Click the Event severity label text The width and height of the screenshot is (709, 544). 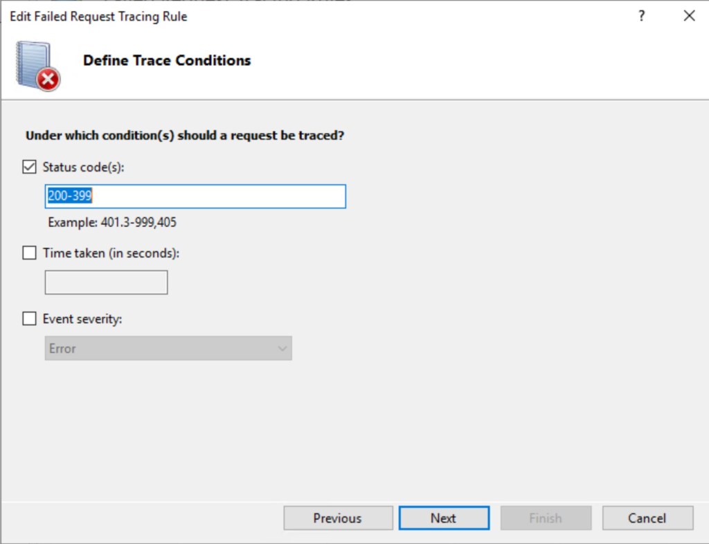click(82, 319)
